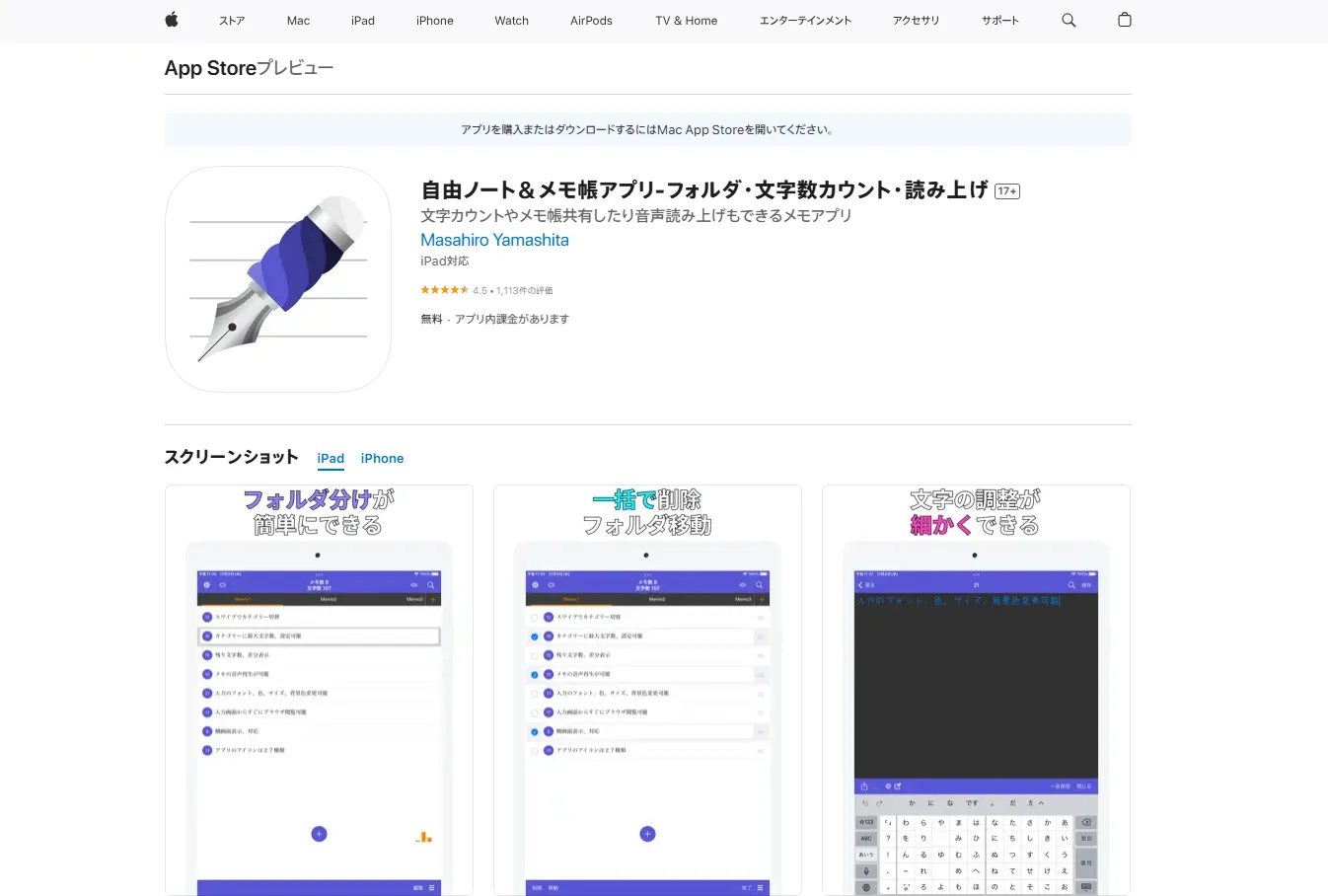Click the Apple logo icon
1328x896 pixels.
coord(172,20)
